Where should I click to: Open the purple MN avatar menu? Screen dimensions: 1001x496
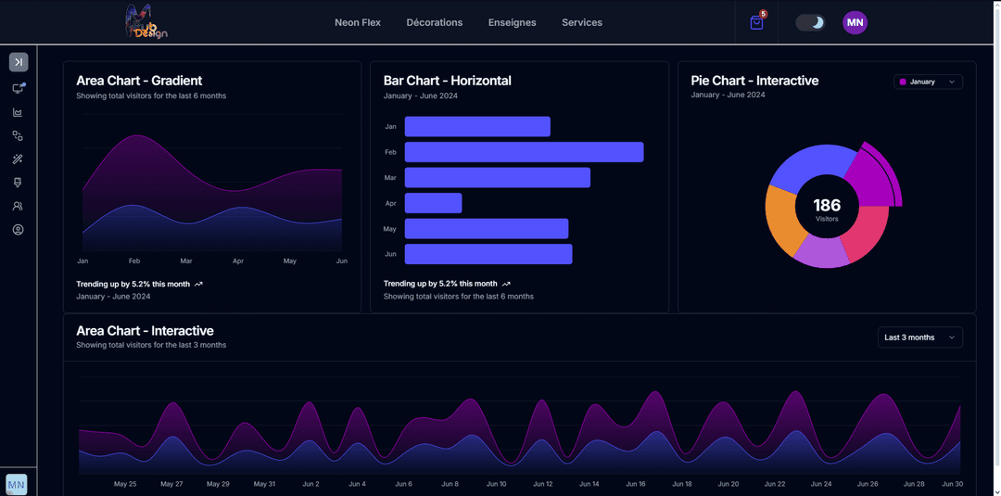pyautogui.click(x=855, y=23)
